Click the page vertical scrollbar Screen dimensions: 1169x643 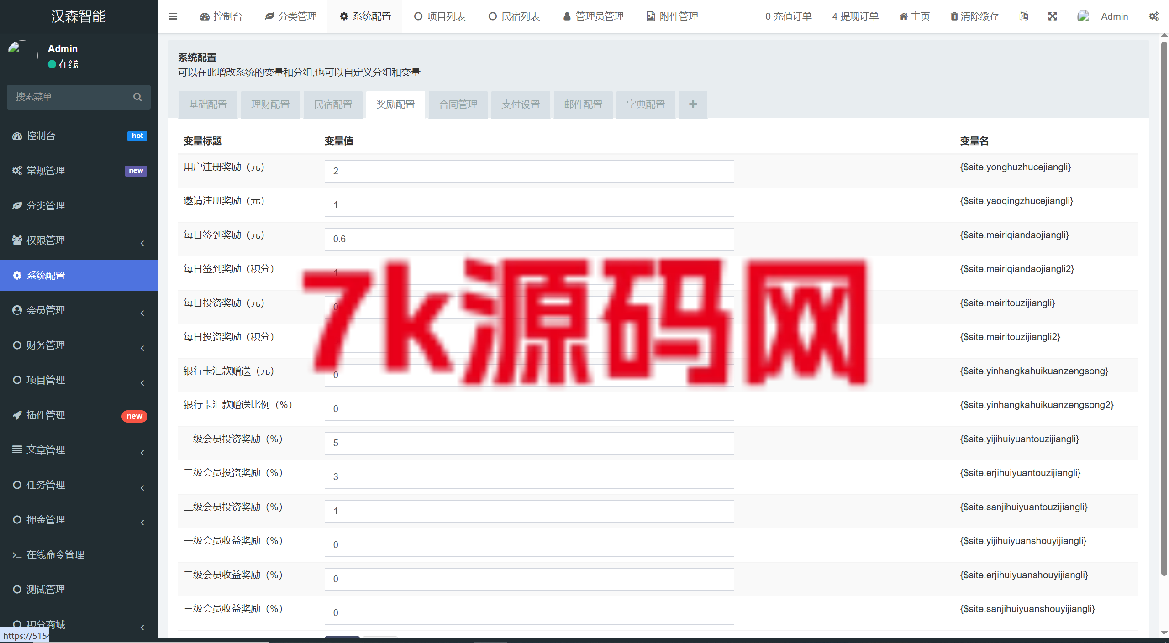(1164, 308)
